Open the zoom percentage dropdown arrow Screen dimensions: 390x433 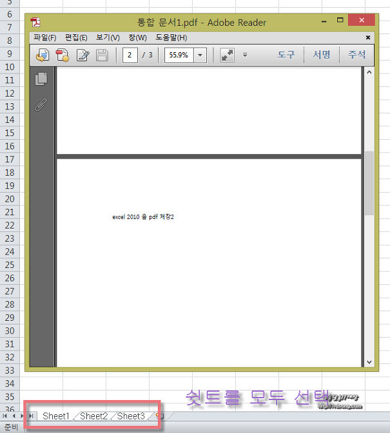click(200, 55)
